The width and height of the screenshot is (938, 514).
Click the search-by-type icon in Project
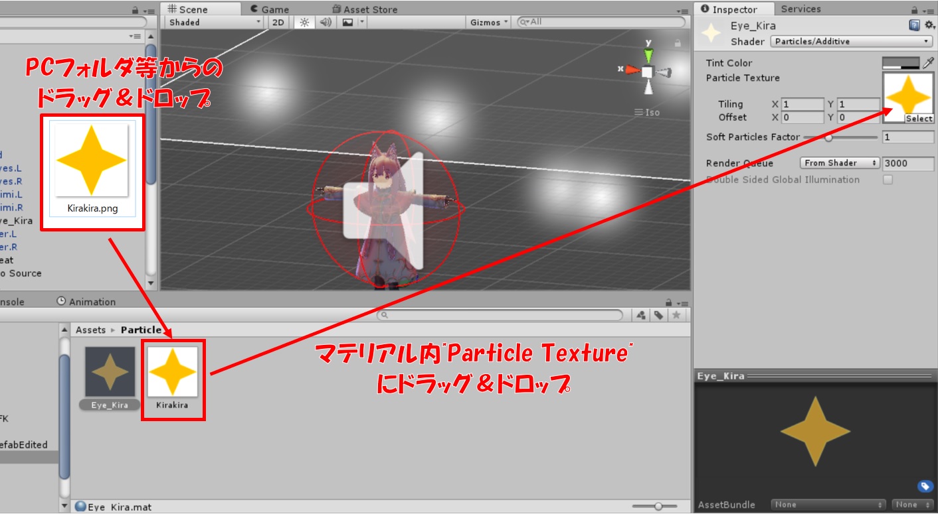[642, 315]
